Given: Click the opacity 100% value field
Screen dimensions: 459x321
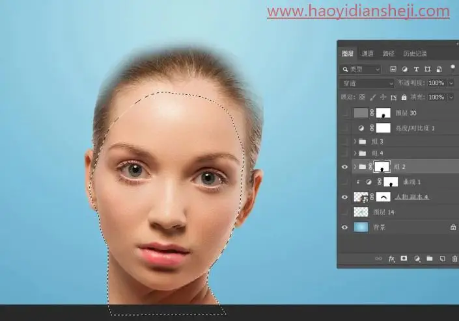Looking at the screenshot, I should (x=437, y=83).
